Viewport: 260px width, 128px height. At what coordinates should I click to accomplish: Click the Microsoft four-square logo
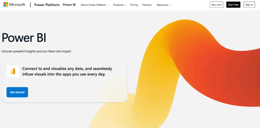coord(6,5)
